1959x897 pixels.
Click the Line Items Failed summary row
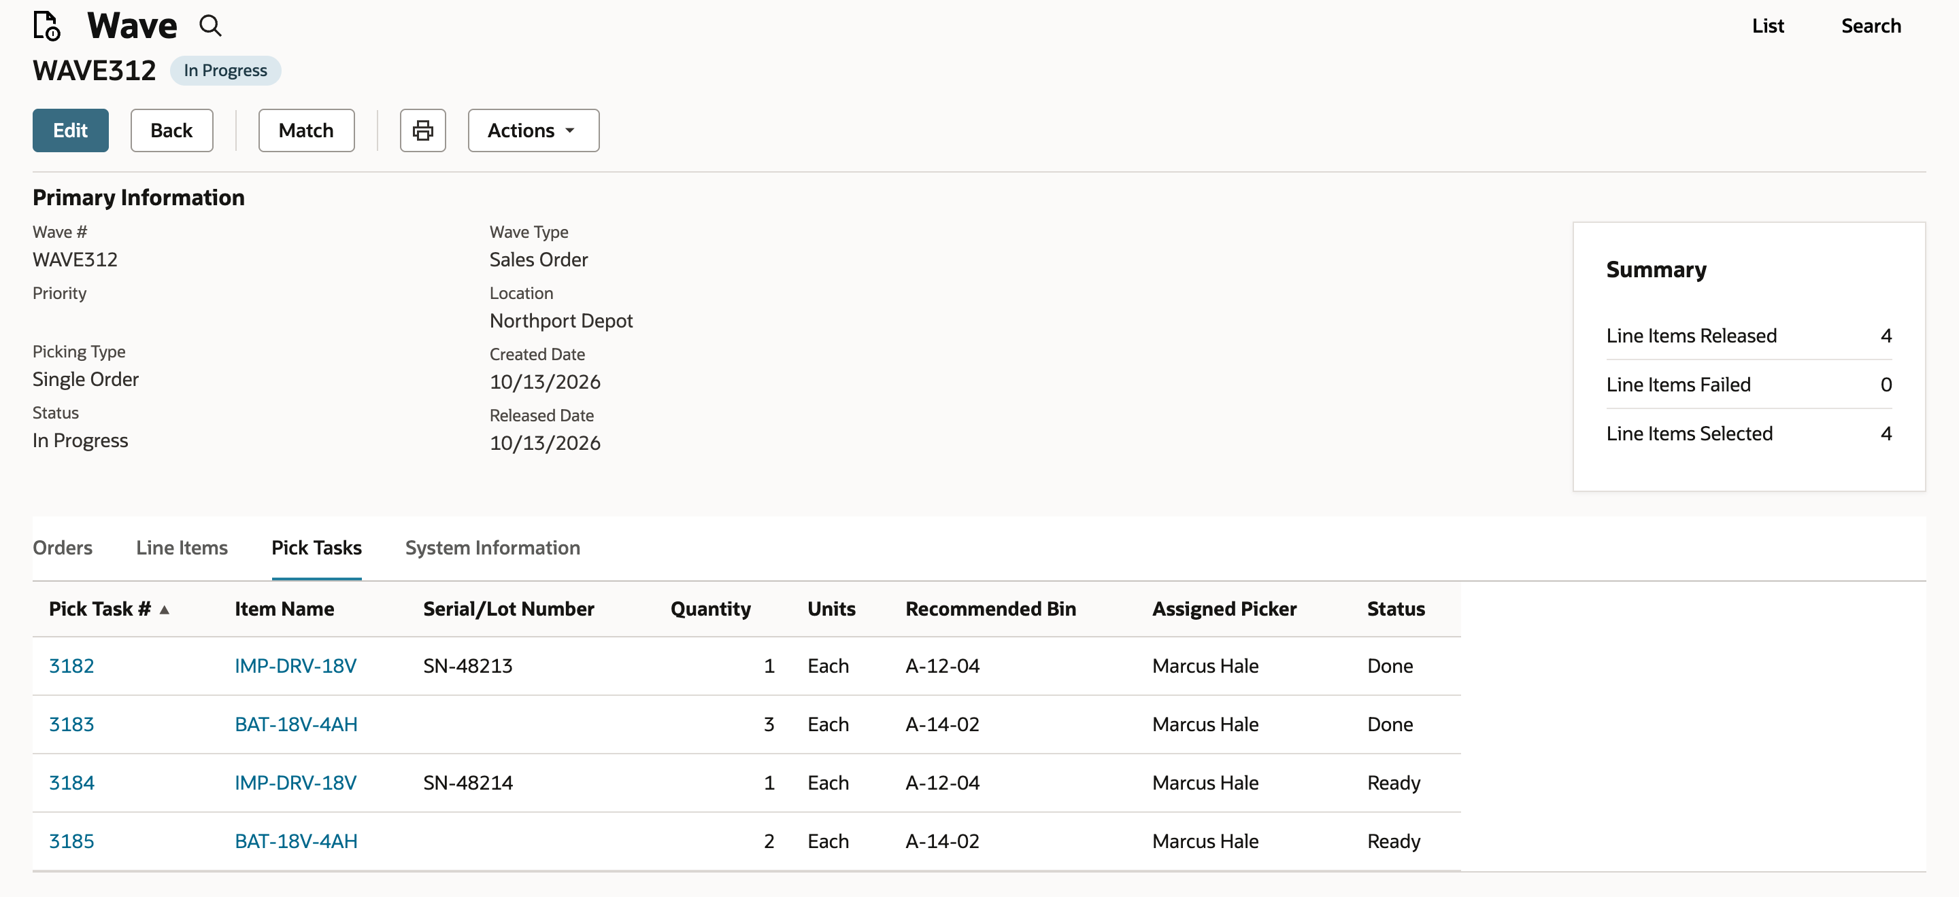click(x=1748, y=385)
